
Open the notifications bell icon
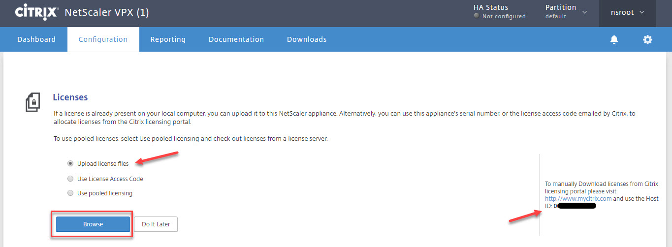point(614,40)
